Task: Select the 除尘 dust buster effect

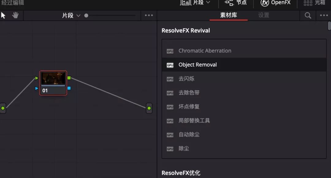Action: pyautogui.click(x=244, y=148)
